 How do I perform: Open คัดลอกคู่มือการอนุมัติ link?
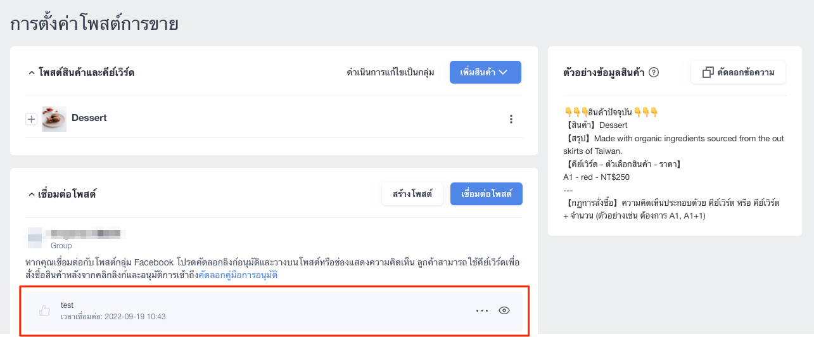point(238,275)
